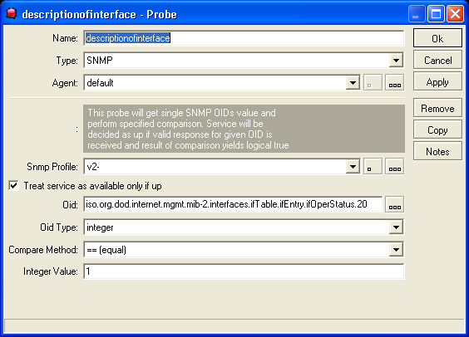Click the Ok button
Screen dimensions: 469x337
coord(437,38)
